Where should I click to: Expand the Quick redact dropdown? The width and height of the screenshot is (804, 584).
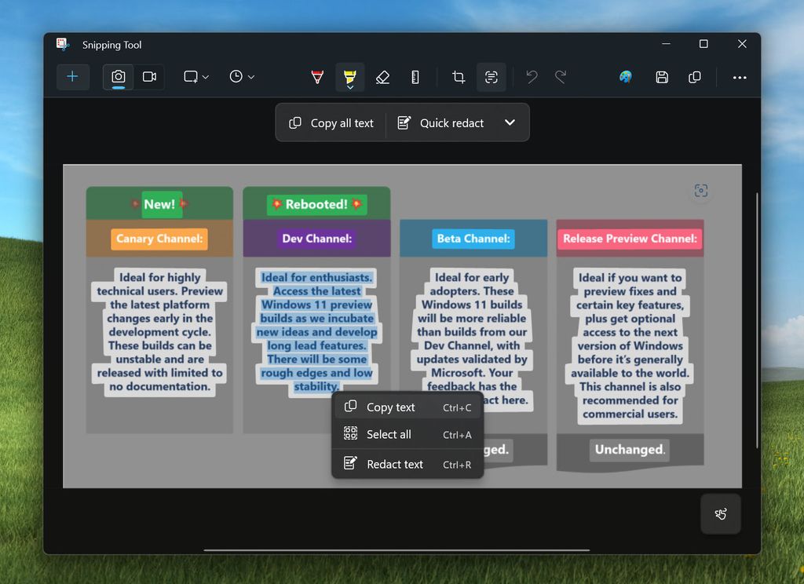coord(510,122)
